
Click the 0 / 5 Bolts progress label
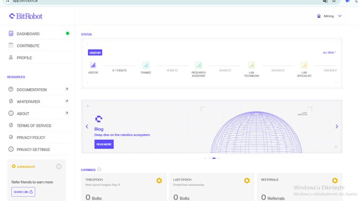(x=119, y=71)
